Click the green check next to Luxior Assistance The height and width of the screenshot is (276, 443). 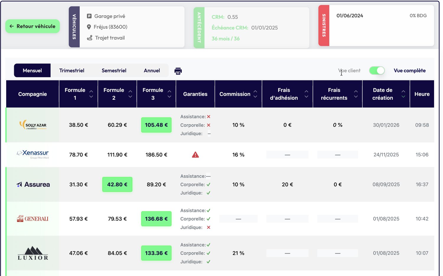(x=209, y=245)
